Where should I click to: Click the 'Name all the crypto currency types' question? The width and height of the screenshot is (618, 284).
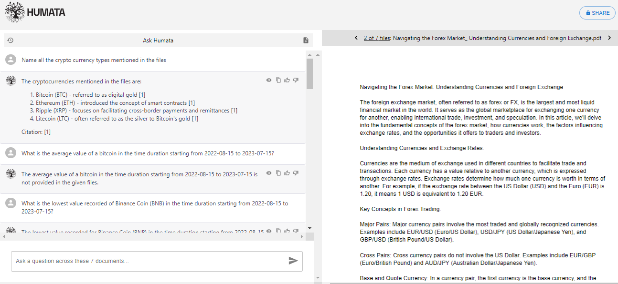click(x=94, y=60)
